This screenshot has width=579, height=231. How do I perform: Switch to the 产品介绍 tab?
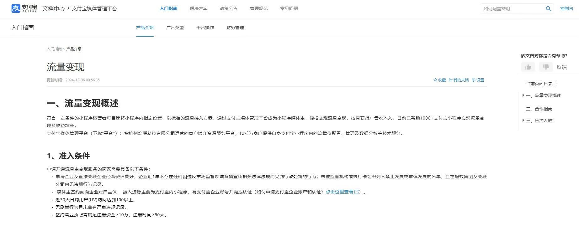[145, 28]
